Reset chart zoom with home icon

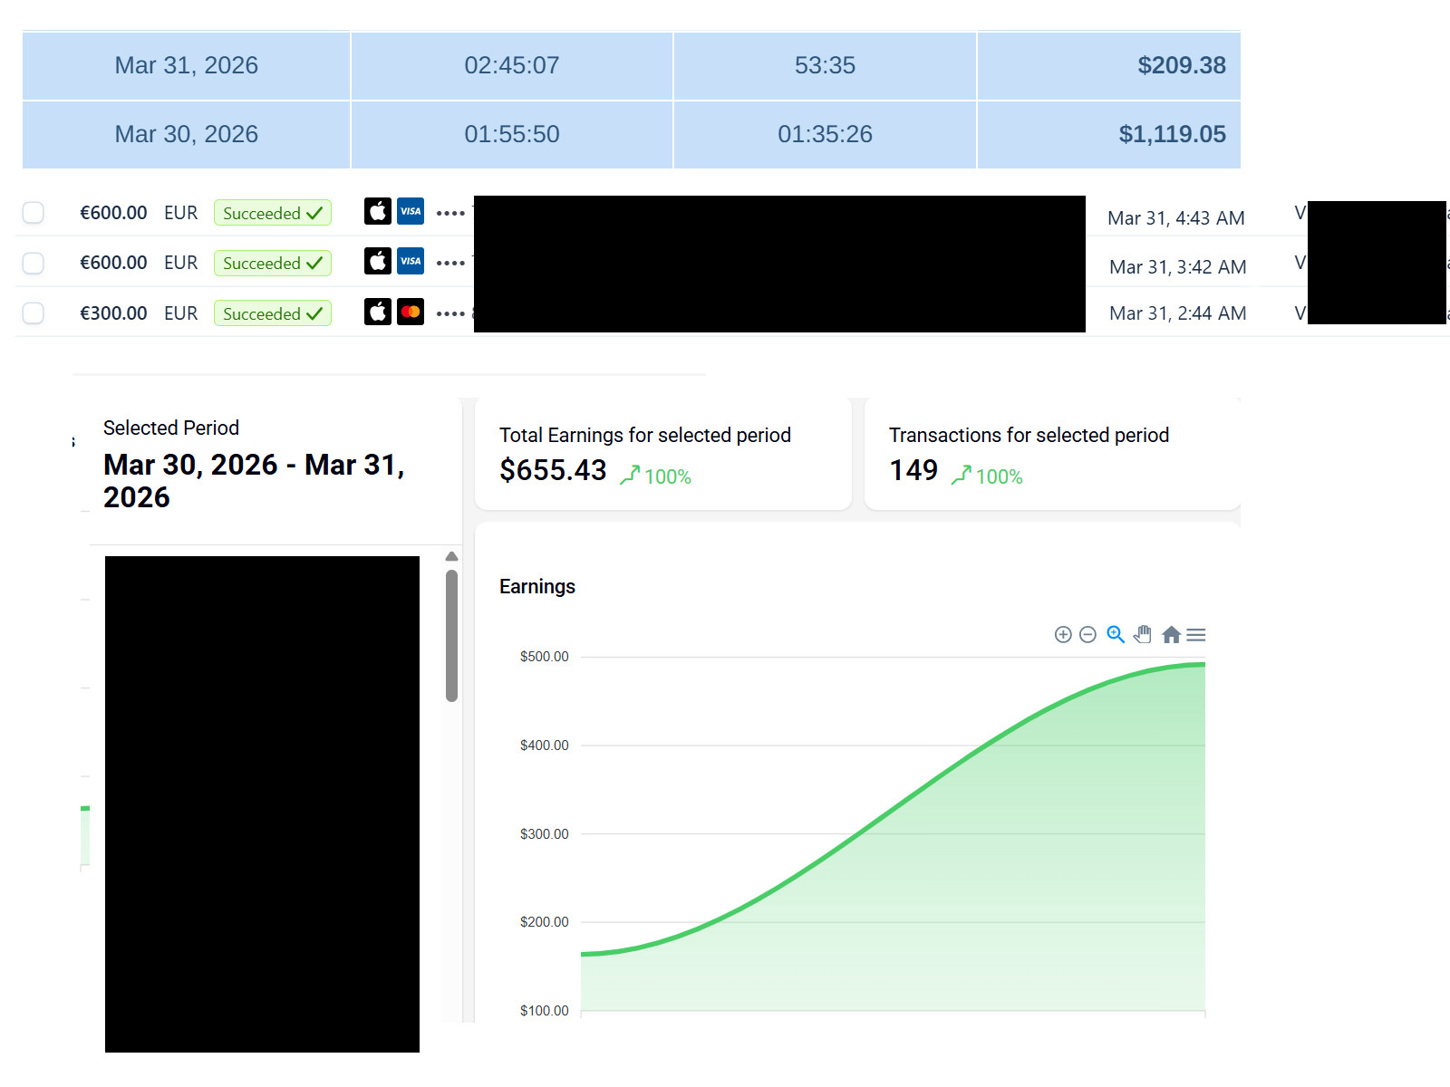pos(1171,635)
